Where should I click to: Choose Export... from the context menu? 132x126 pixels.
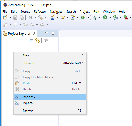pyautogui.click(x=50, y=103)
